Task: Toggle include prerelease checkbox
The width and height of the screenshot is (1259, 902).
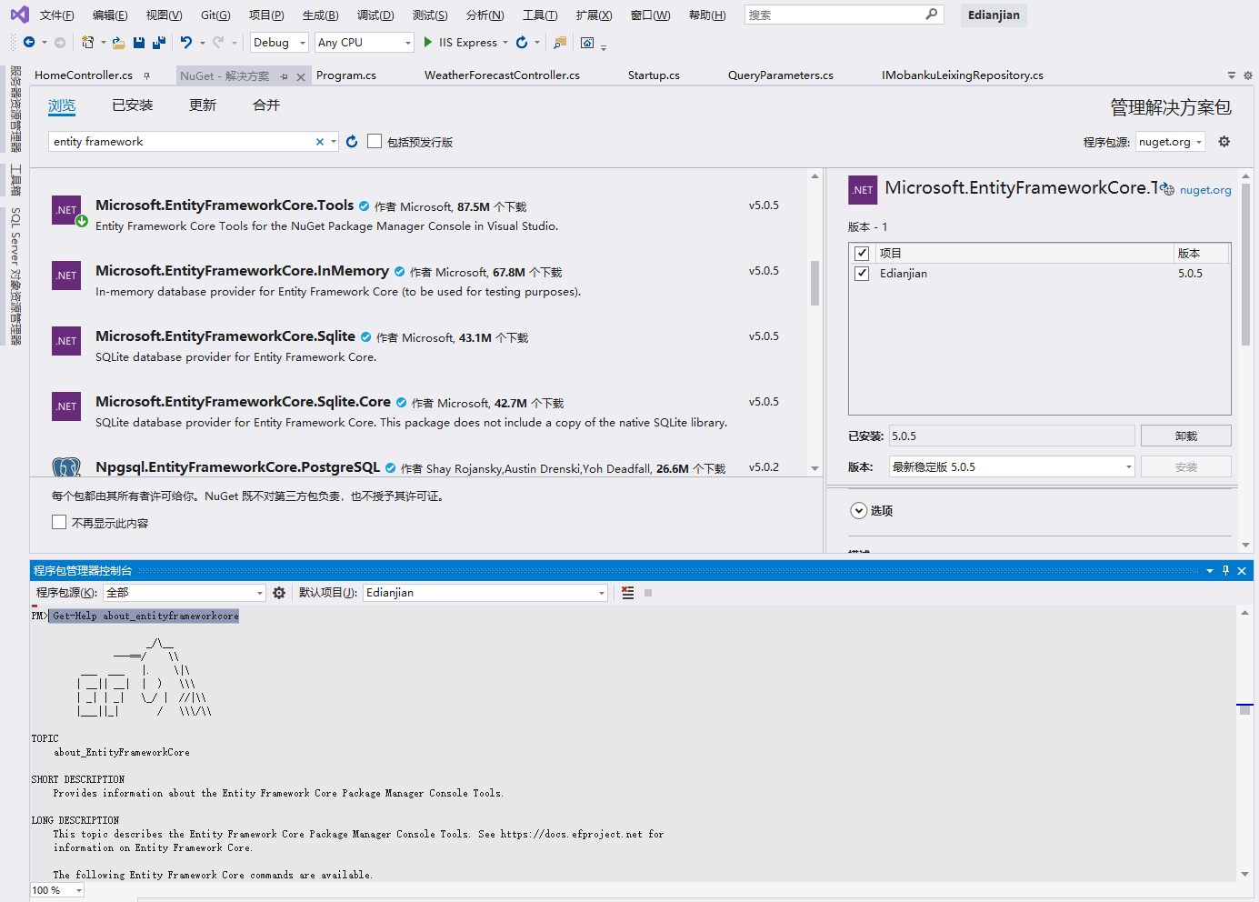Action: (x=375, y=141)
